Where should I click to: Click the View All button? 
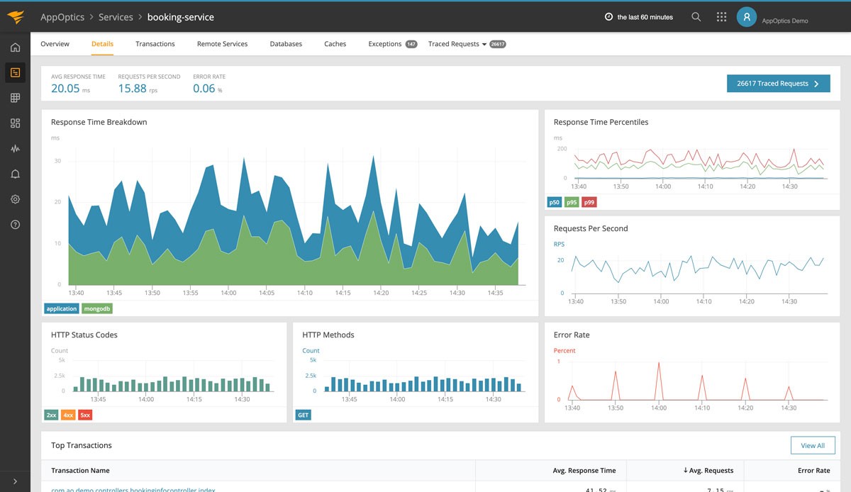[x=812, y=445]
